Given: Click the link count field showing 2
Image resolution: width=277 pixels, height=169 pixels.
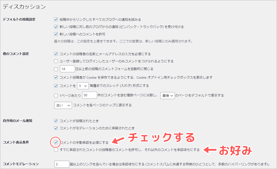Looking at the screenshot, I should coord(60,163).
